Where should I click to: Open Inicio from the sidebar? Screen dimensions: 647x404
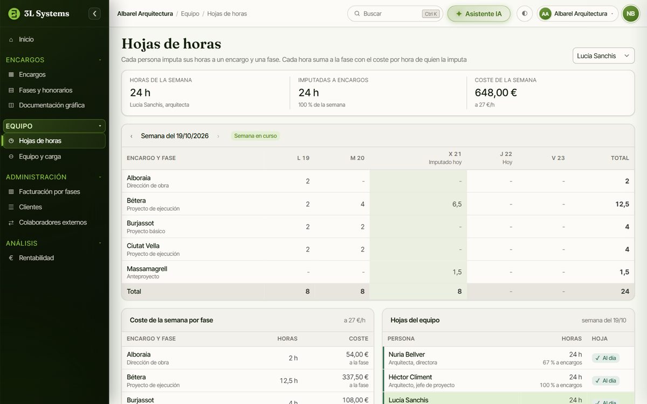click(x=26, y=39)
